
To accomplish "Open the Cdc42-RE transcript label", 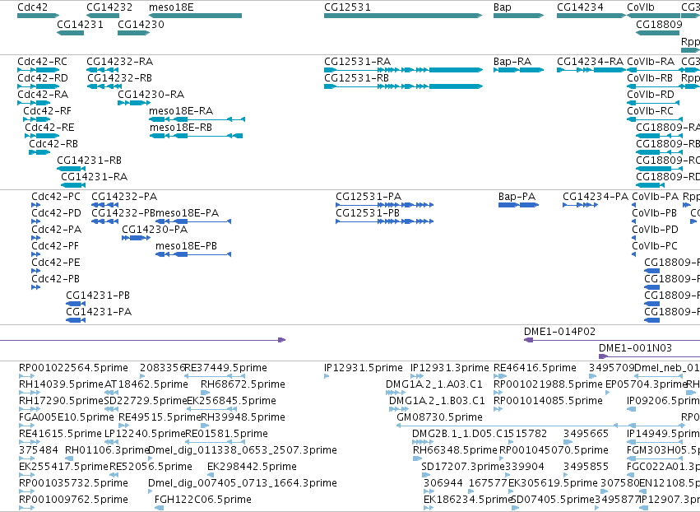I will (x=49, y=128).
